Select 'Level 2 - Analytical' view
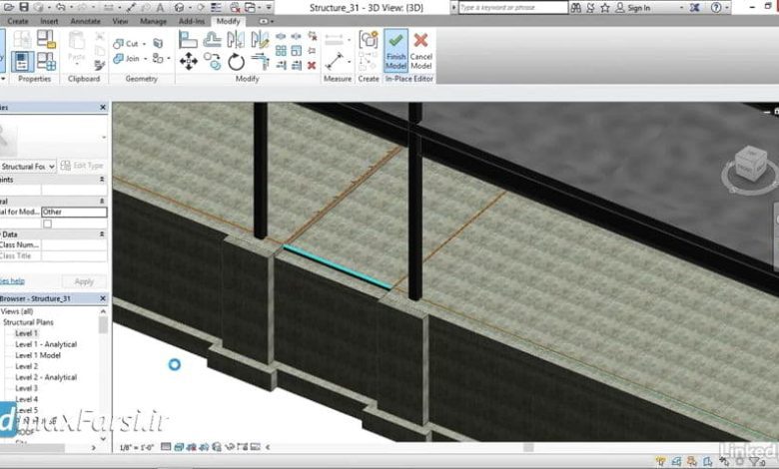The image size is (779, 469). (46, 377)
